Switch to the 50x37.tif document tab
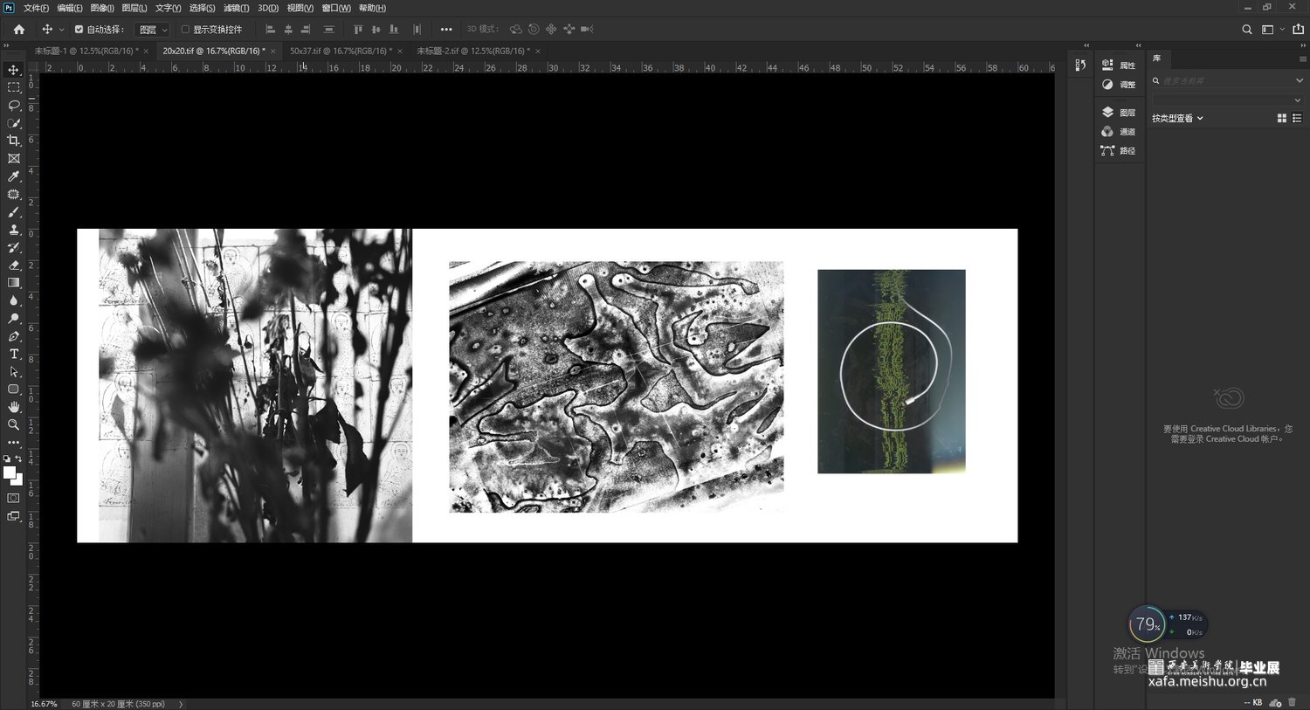The height and width of the screenshot is (710, 1310). point(341,52)
